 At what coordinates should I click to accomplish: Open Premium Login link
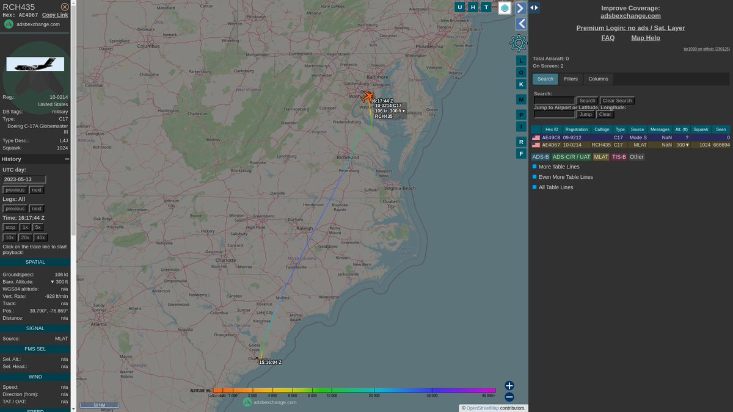[x=630, y=28]
